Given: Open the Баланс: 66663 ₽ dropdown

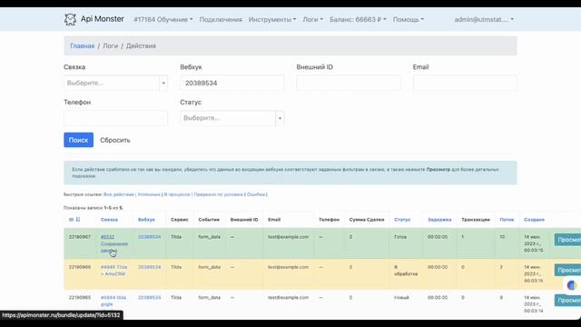Looking at the screenshot, I should (358, 19).
